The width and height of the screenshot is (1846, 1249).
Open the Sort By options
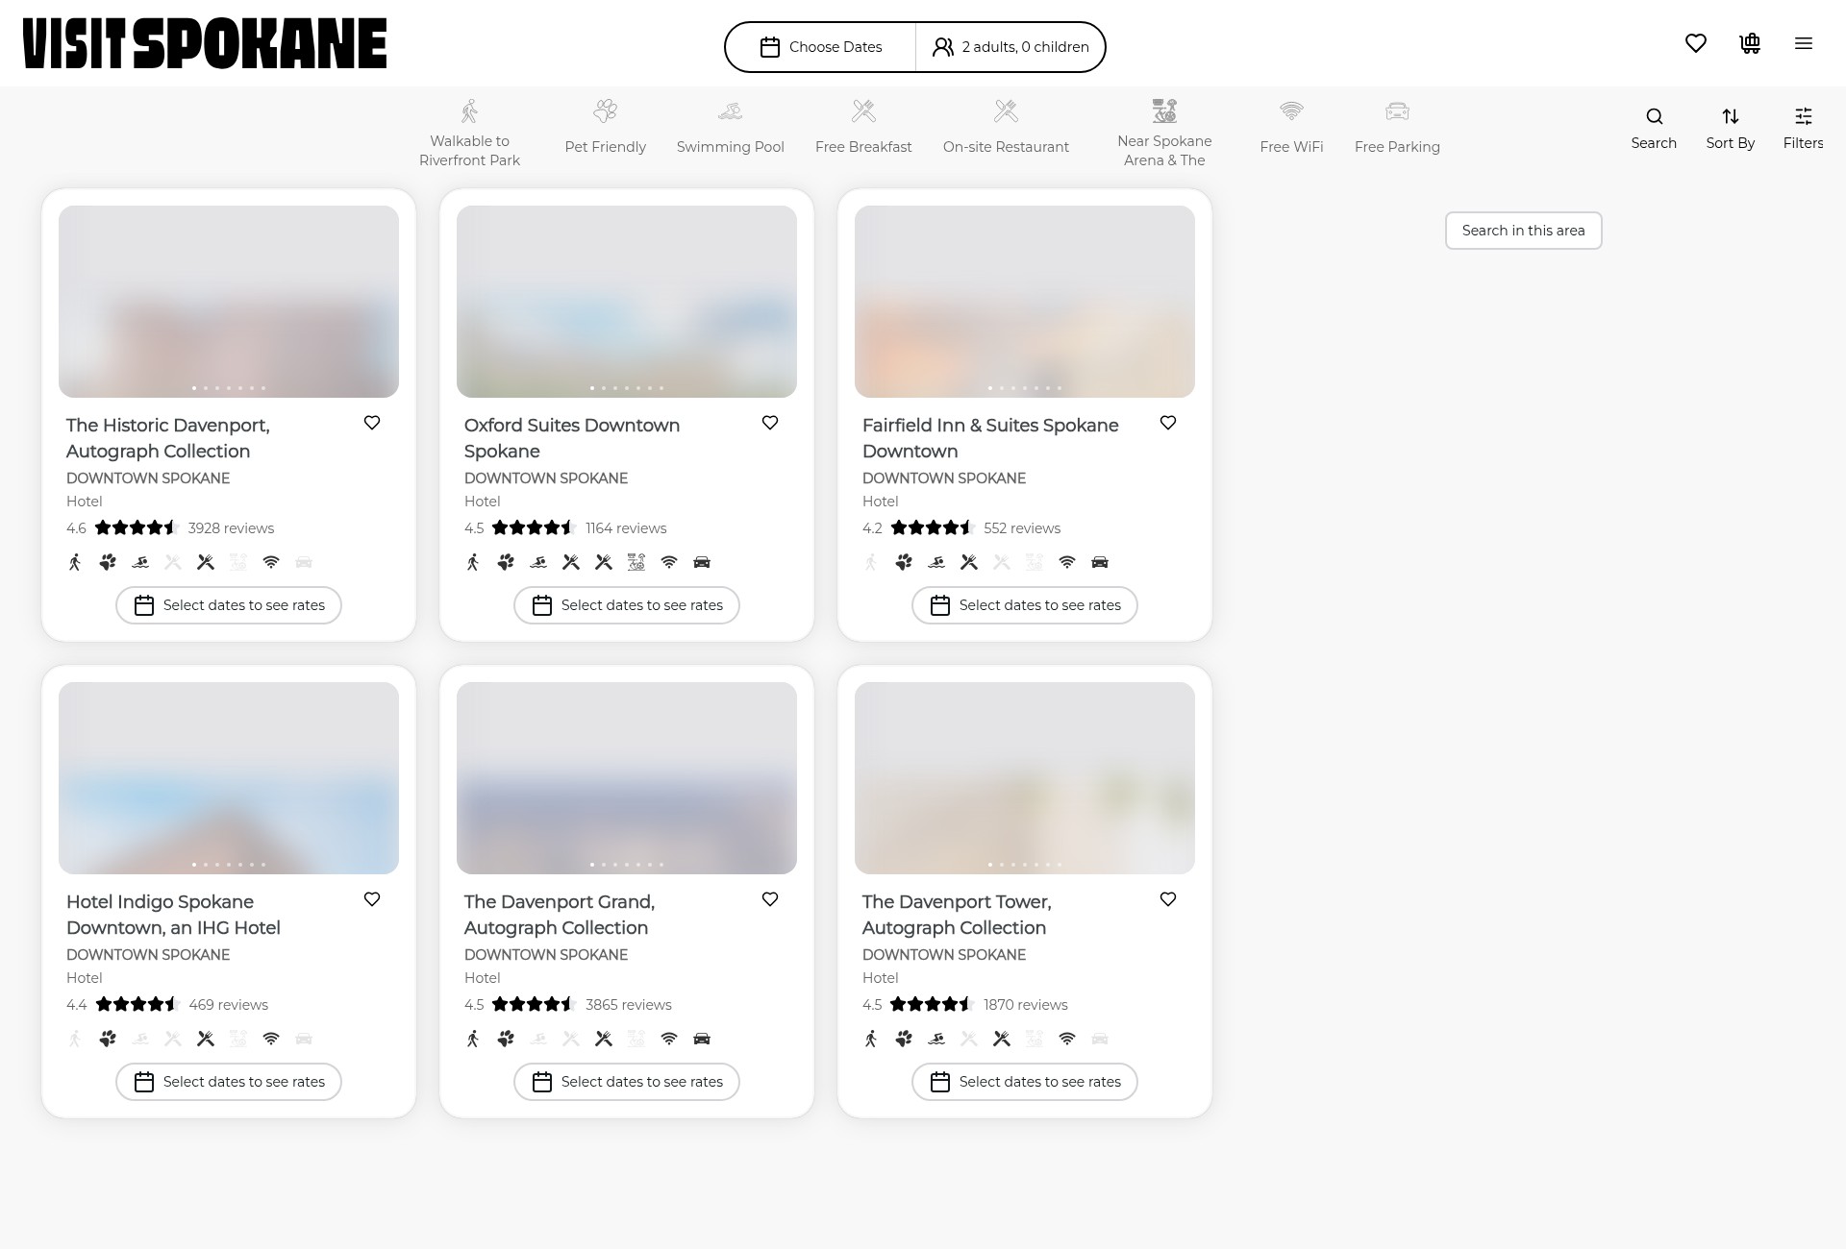point(1730,129)
